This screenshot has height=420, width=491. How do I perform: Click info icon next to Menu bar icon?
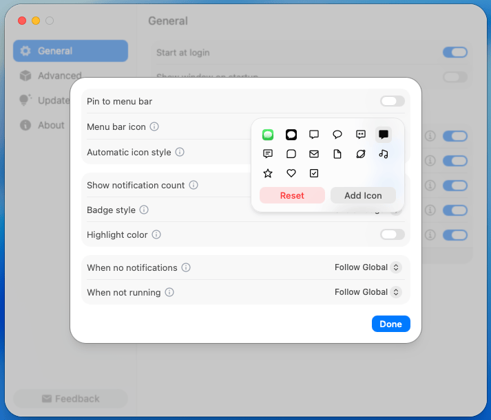coord(154,127)
